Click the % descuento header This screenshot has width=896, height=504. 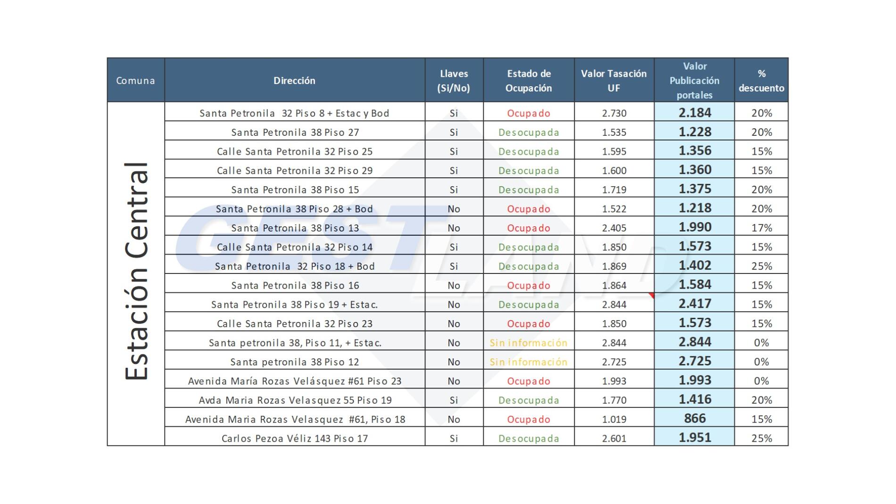pos(761,80)
